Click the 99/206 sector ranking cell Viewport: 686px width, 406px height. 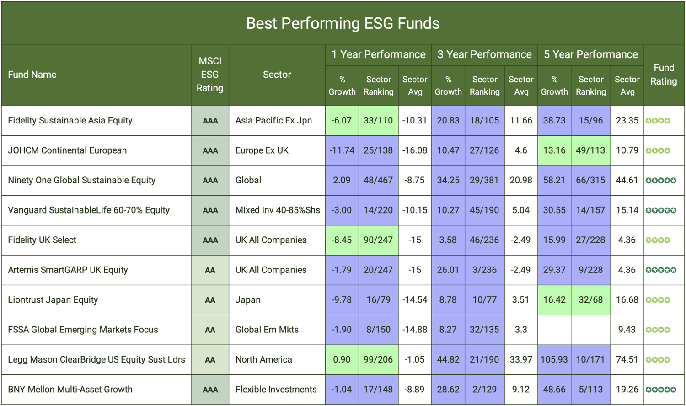(378, 359)
